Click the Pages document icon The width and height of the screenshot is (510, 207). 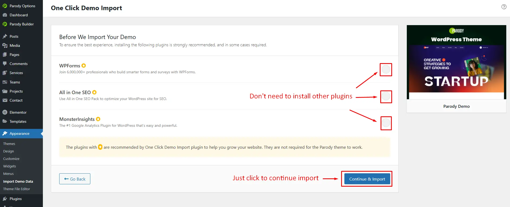(x=5, y=55)
